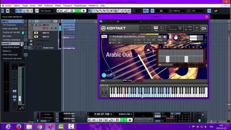Toggle the transport CLICK metronome button
Screen dimensions: 231x130
click(x=158, y=113)
